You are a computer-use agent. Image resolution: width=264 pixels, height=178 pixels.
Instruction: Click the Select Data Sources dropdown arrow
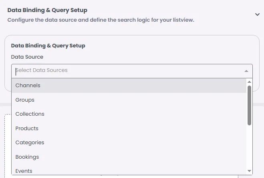(x=246, y=71)
